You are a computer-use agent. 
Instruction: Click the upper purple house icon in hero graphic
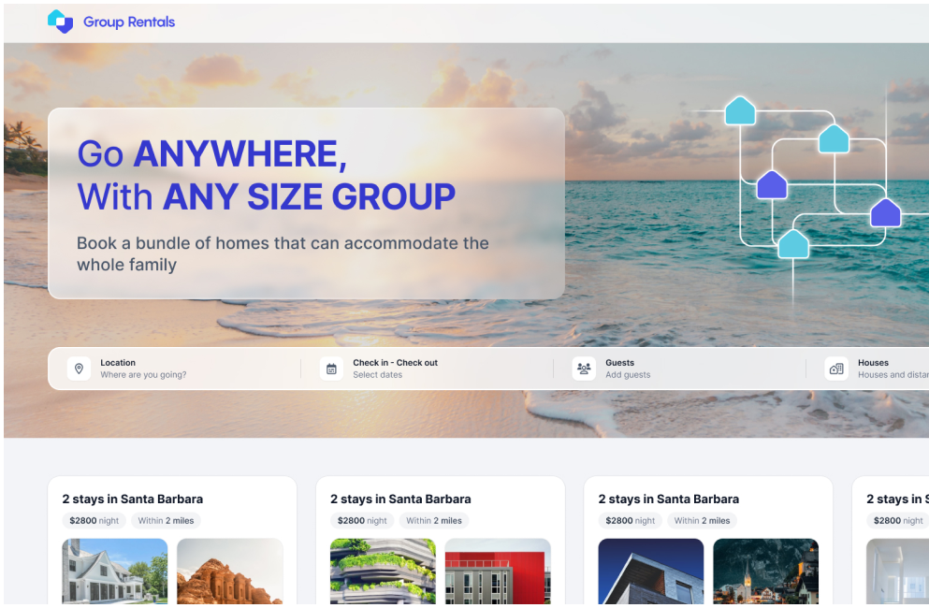pos(772,185)
